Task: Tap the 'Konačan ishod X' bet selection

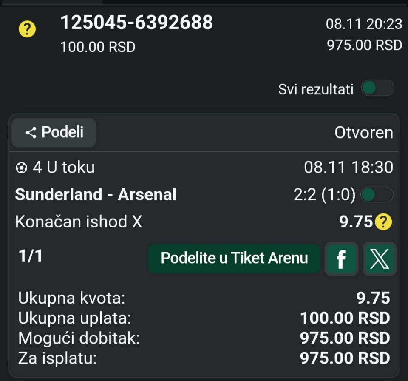Action: [x=79, y=222]
